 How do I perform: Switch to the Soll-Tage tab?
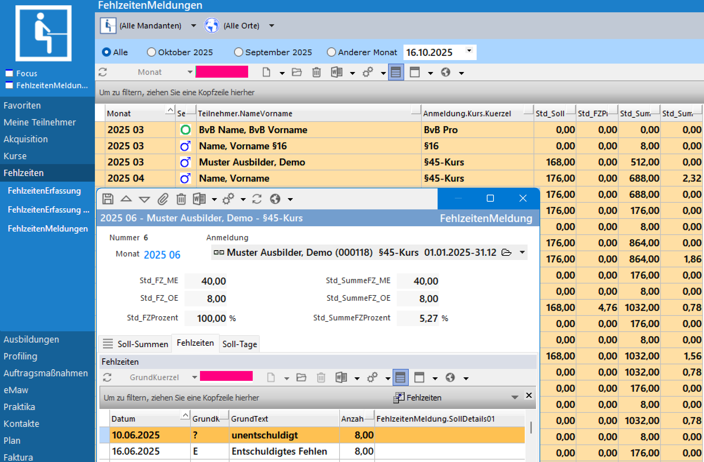[240, 344]
